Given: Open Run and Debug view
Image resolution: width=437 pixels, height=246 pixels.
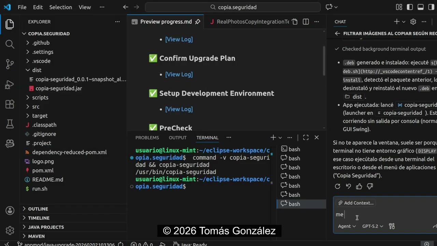Looking at the screenshot, I should coord(10,84).
